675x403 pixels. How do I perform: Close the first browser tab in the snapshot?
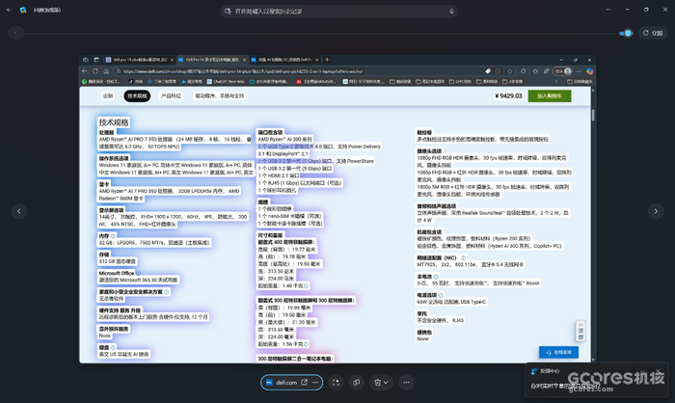(172, 60)
